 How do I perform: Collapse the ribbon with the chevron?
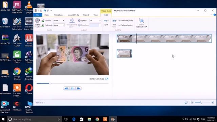click(211, 15)
